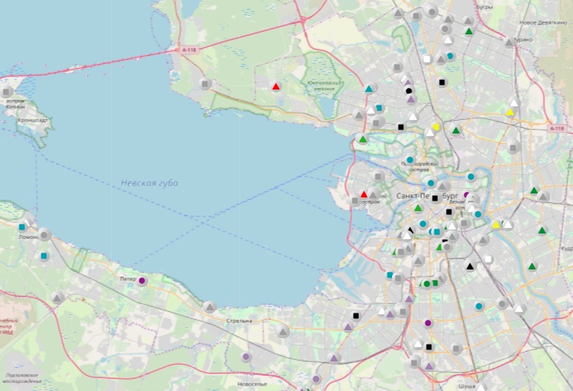
Task: Open the teal triangle marker east of Yuntolovsky
Action: [x=369, y=89]
